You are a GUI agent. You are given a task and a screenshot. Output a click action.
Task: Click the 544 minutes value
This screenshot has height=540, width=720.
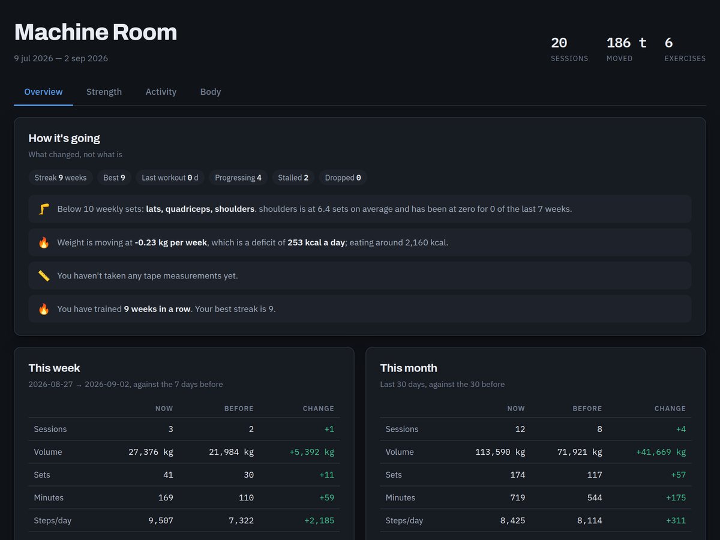[595, 497]
